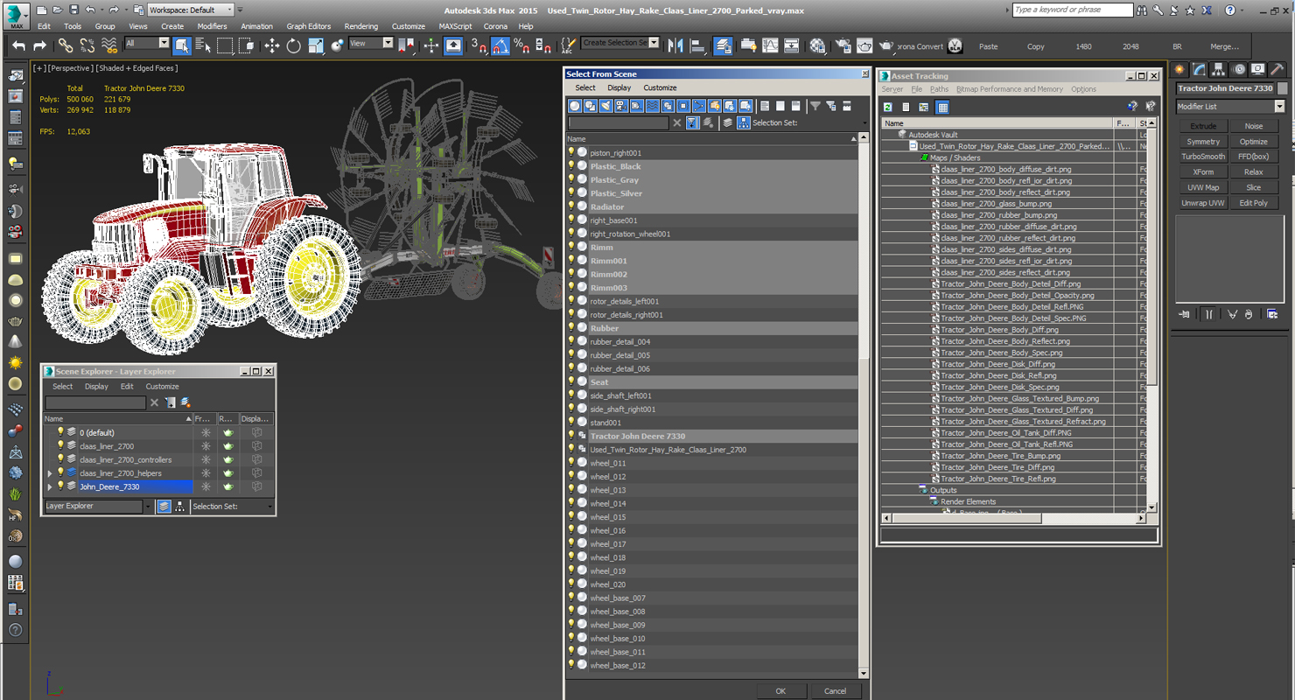This screenshot has height=700, width=1295.
Task: Click the TurboSmooth modifier button
Action: (x=1202, y=157)
